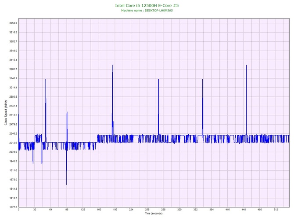Viewport: 294px width, 221px height.
Task: Click the 0 tick on time axis
Action: pyautogui.click(x=18, y=210)
